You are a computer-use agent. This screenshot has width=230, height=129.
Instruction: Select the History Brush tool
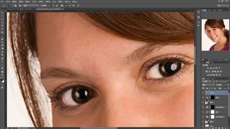(2, 42)
